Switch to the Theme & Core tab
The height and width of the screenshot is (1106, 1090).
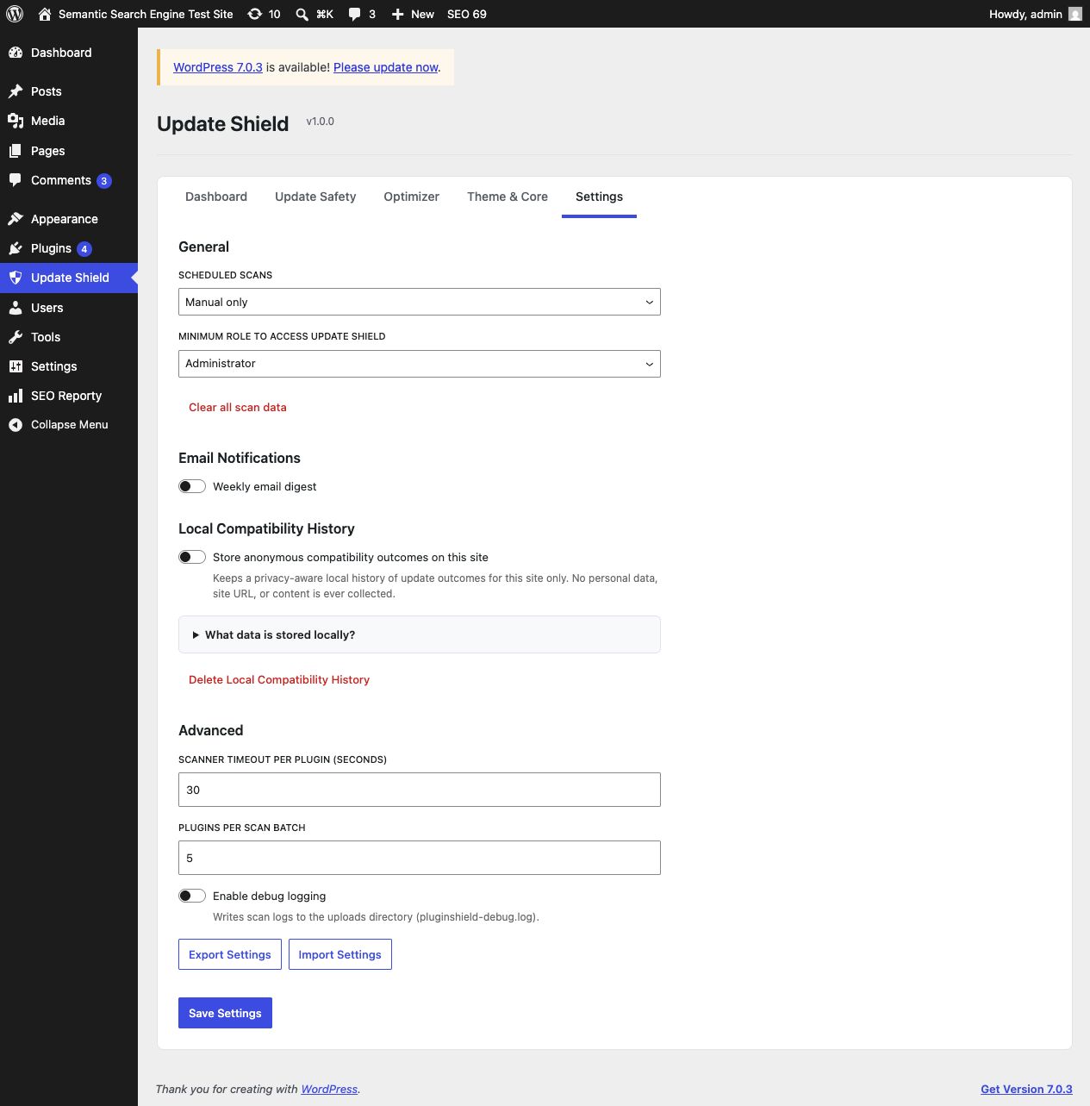(x=508, y=197)
